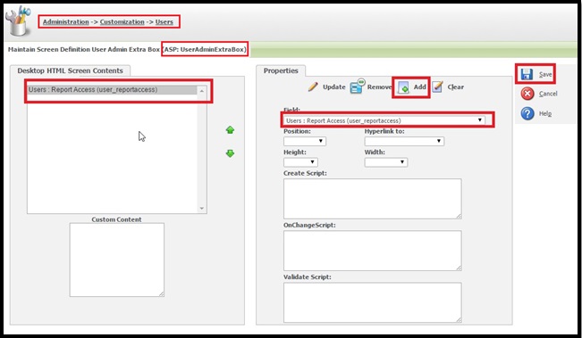
Task: Open the Users breadcrumb link
Action: 164,21
